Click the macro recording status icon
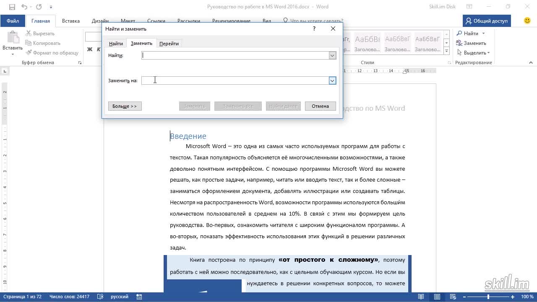Screen dimensions: 537x302 click(139, 297)
